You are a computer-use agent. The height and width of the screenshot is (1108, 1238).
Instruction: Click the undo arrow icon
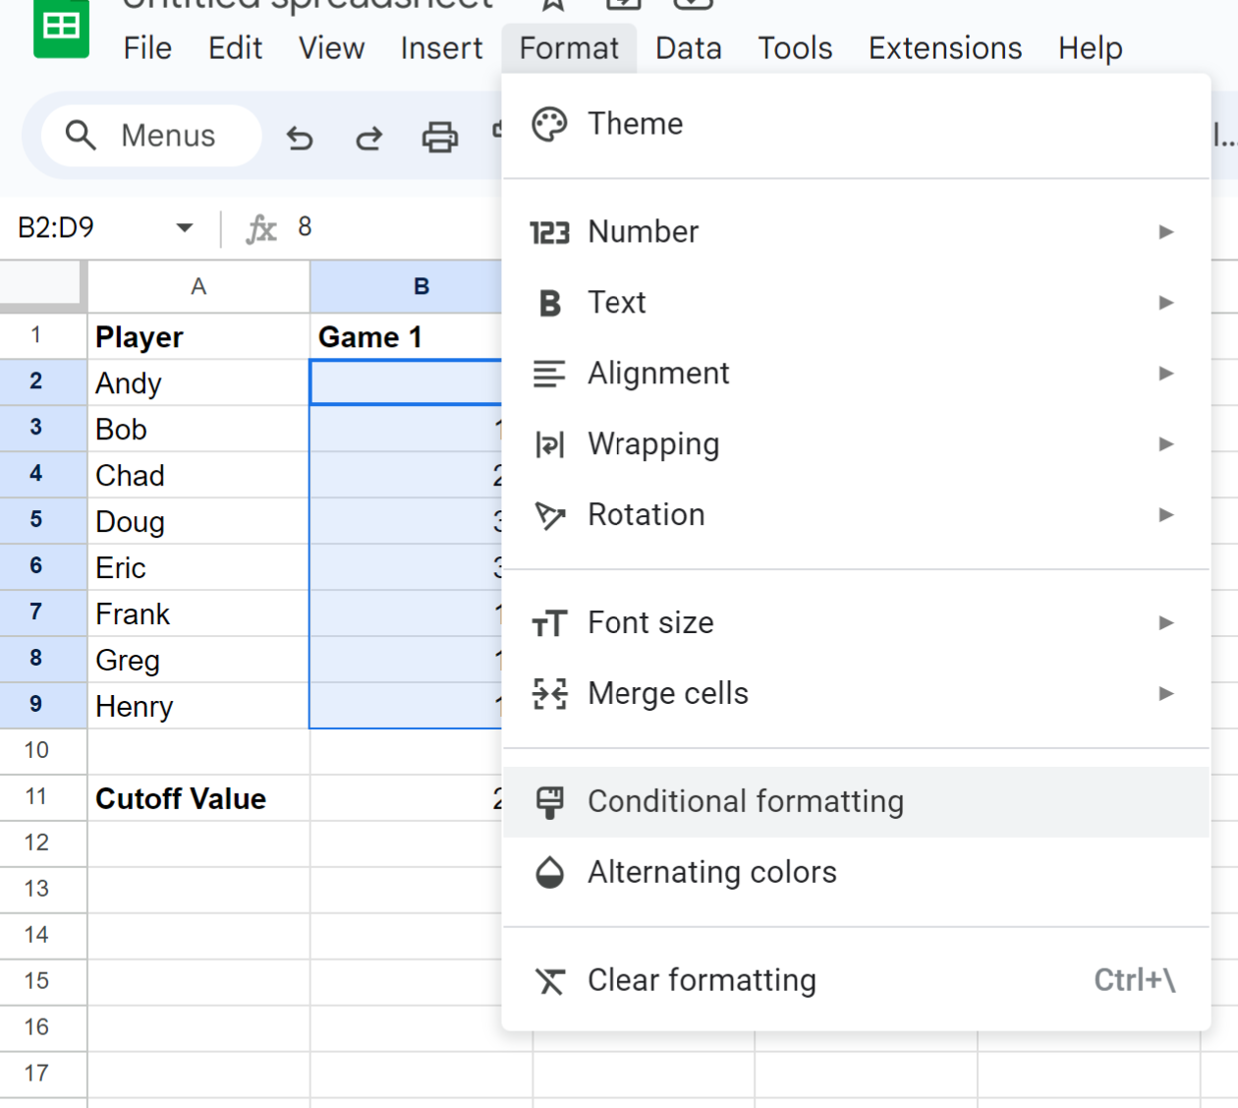(300, 139)
